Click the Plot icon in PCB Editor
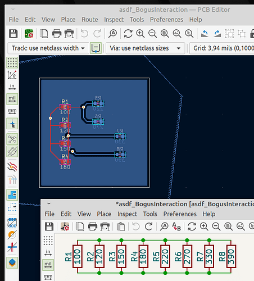This screenshot has height=281, width=254. 69,34
